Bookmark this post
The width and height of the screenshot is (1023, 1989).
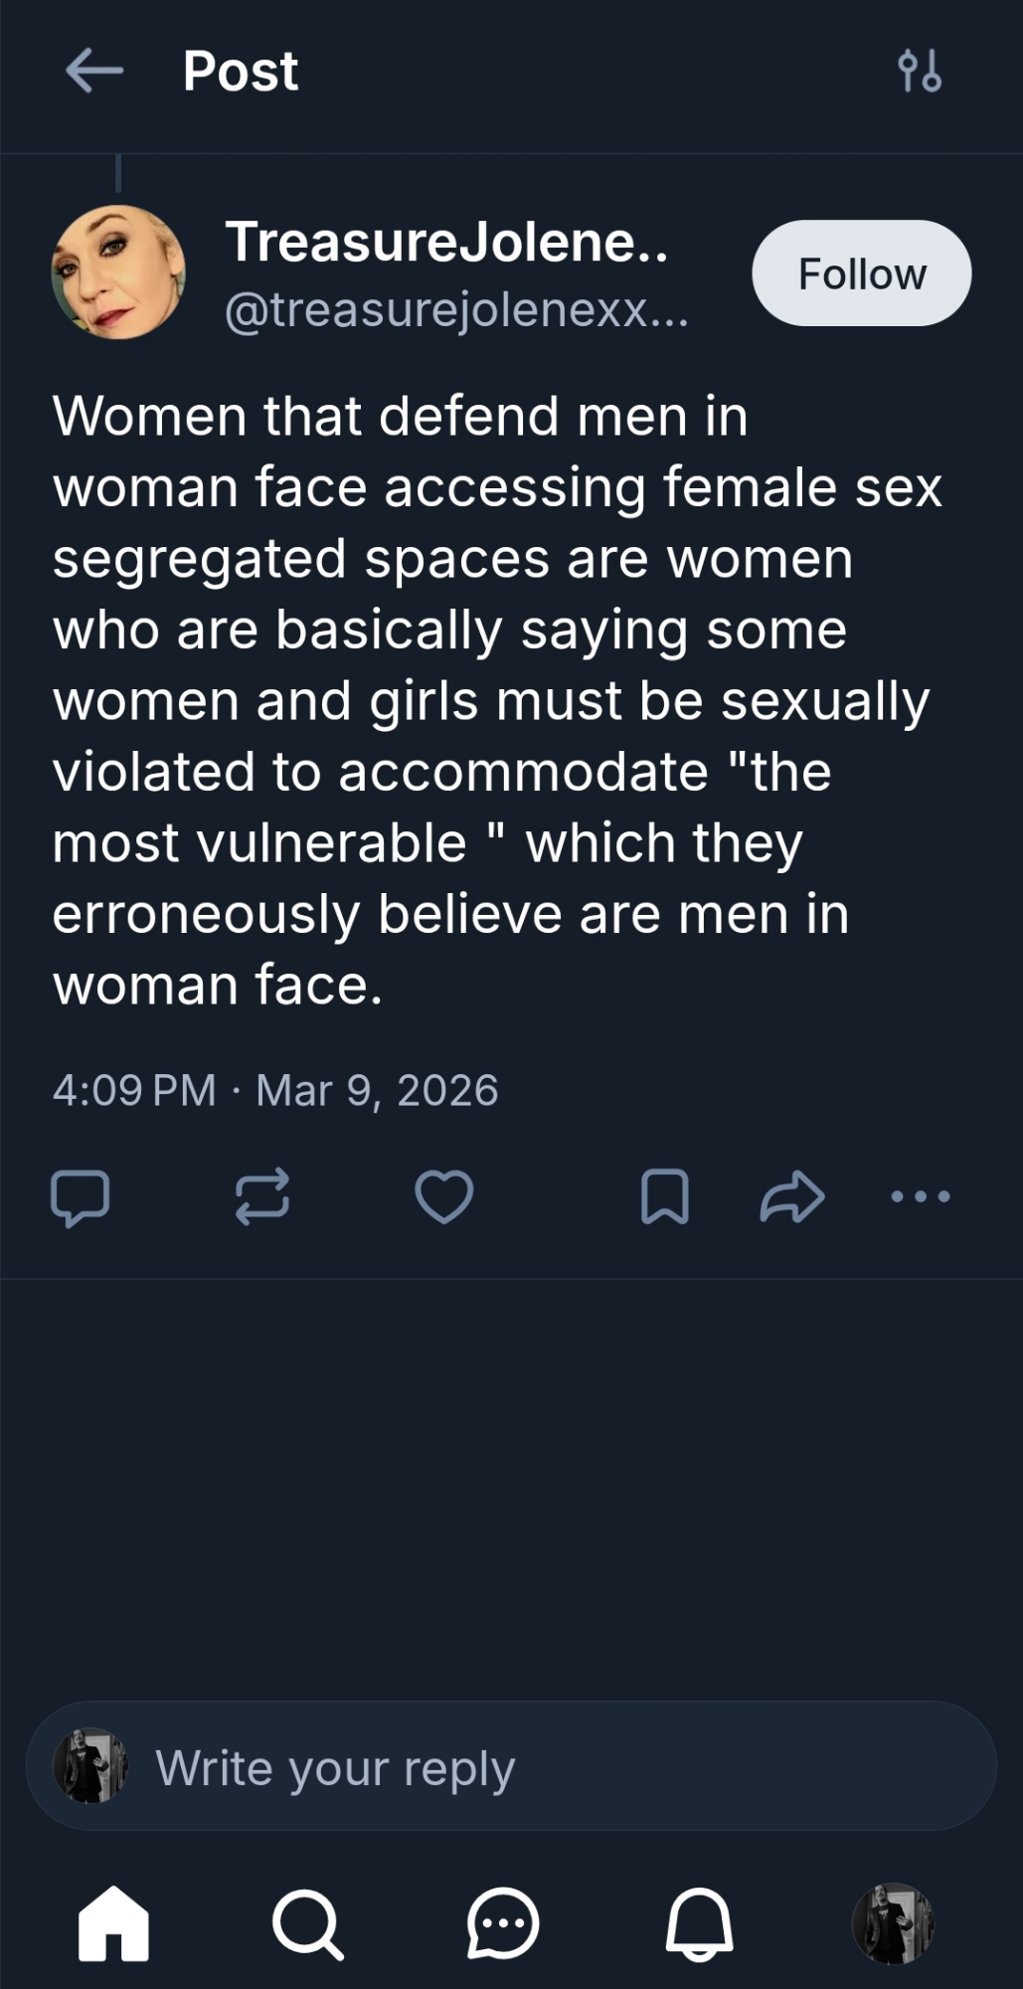click(x=665, y=1196)
